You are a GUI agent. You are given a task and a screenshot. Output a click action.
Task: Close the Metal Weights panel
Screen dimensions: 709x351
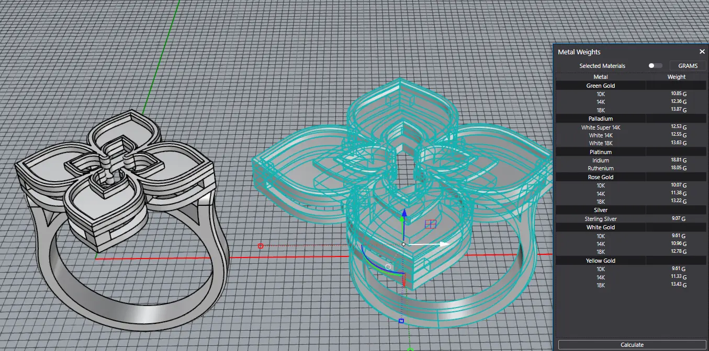pyautogui.click(x=702, y=52)
